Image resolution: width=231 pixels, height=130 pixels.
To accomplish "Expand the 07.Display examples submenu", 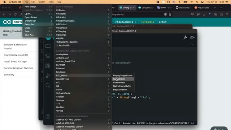I will 83,31.
